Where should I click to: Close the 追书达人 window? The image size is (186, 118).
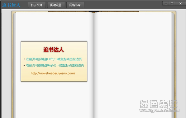180,3
